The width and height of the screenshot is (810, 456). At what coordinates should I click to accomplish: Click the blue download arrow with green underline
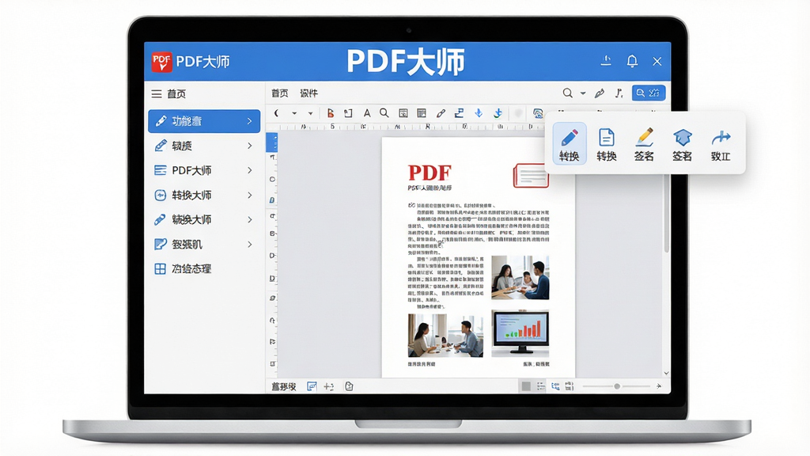(498, 112)
